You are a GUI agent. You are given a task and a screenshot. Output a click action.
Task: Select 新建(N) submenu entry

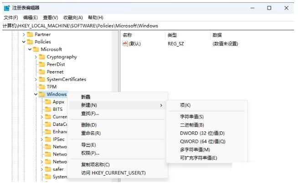[118, 105]
